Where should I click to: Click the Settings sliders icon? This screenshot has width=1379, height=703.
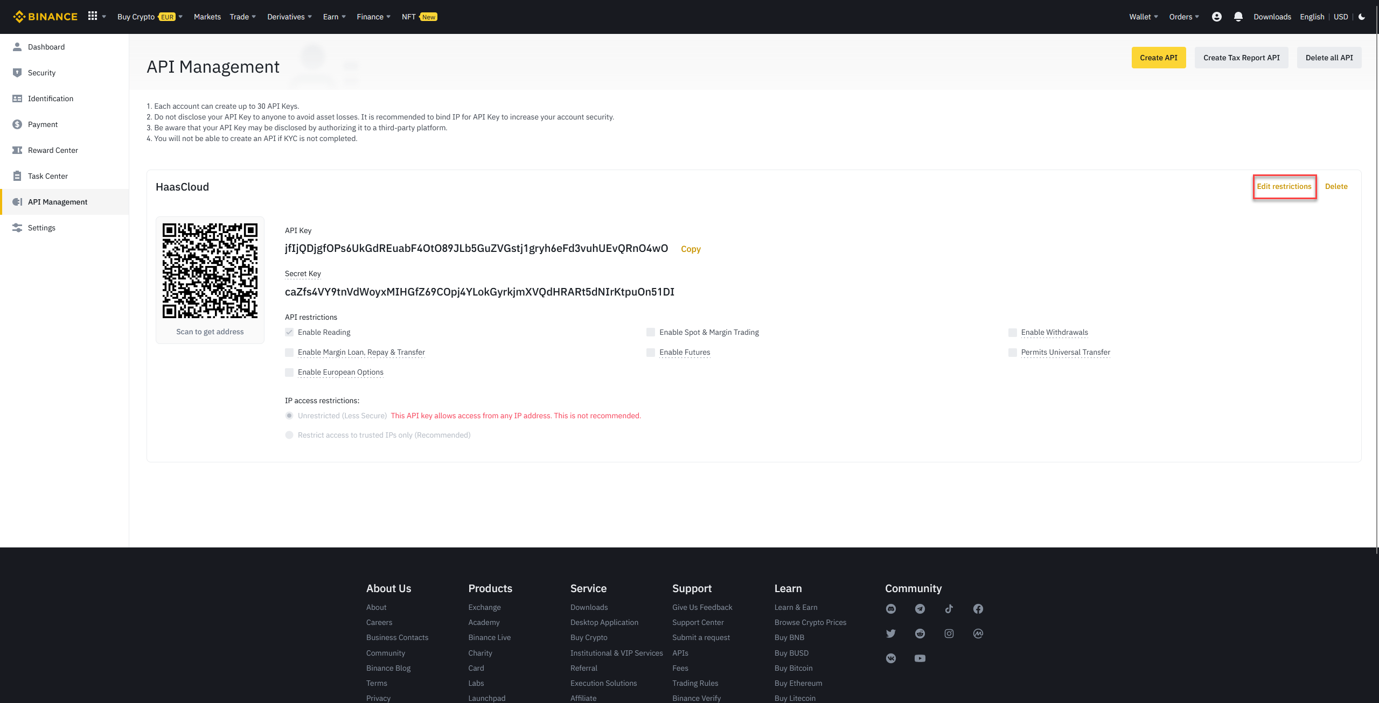coord(17,228)
